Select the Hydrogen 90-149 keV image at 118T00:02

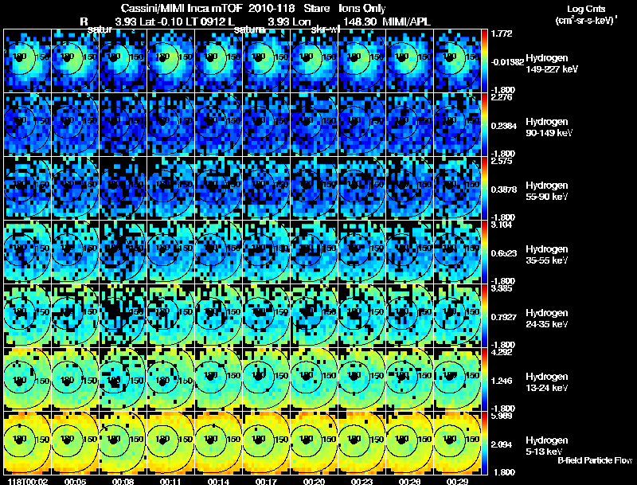[x=28, y=124]
